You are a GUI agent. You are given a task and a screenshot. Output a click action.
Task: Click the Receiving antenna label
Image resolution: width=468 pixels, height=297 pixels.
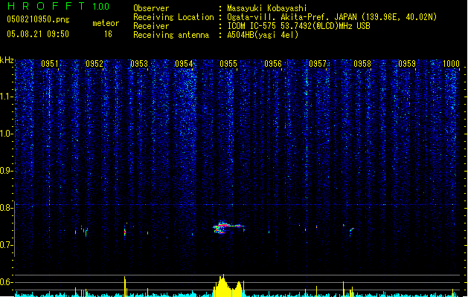[x=171, y=35]
